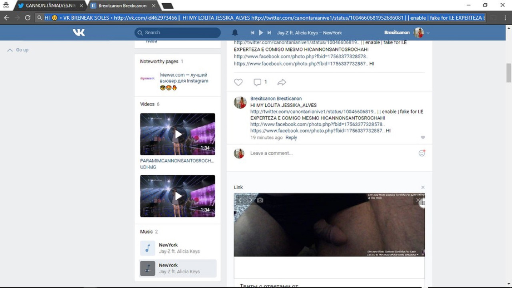Open a new browser tab
The width and height of the screenshot is (512, 288).
point(167,6)
